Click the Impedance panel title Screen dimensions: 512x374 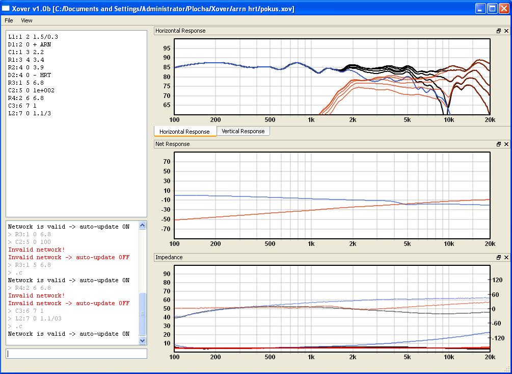click(169, 258)
